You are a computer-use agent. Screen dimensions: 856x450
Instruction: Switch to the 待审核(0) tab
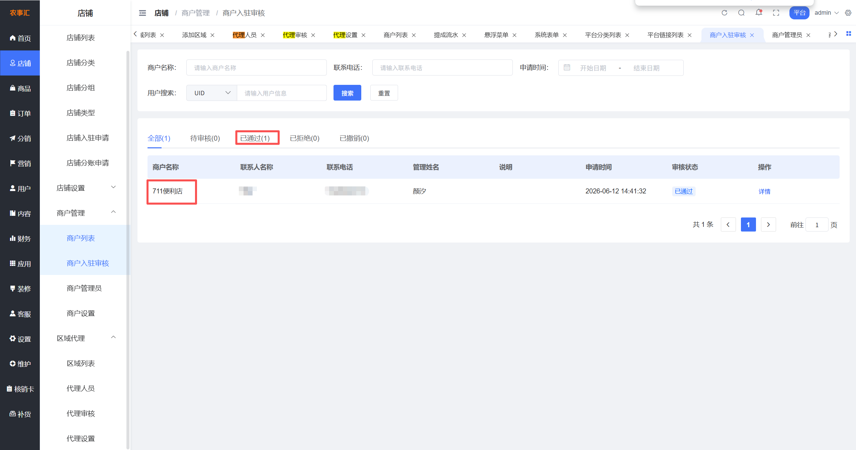pyautogui.click(x=205, y=138)
